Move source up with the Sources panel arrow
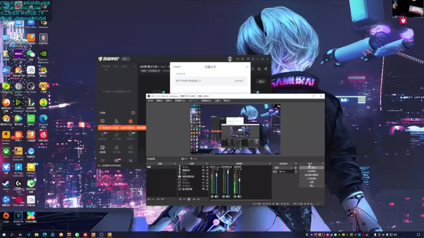 point(194,199)
